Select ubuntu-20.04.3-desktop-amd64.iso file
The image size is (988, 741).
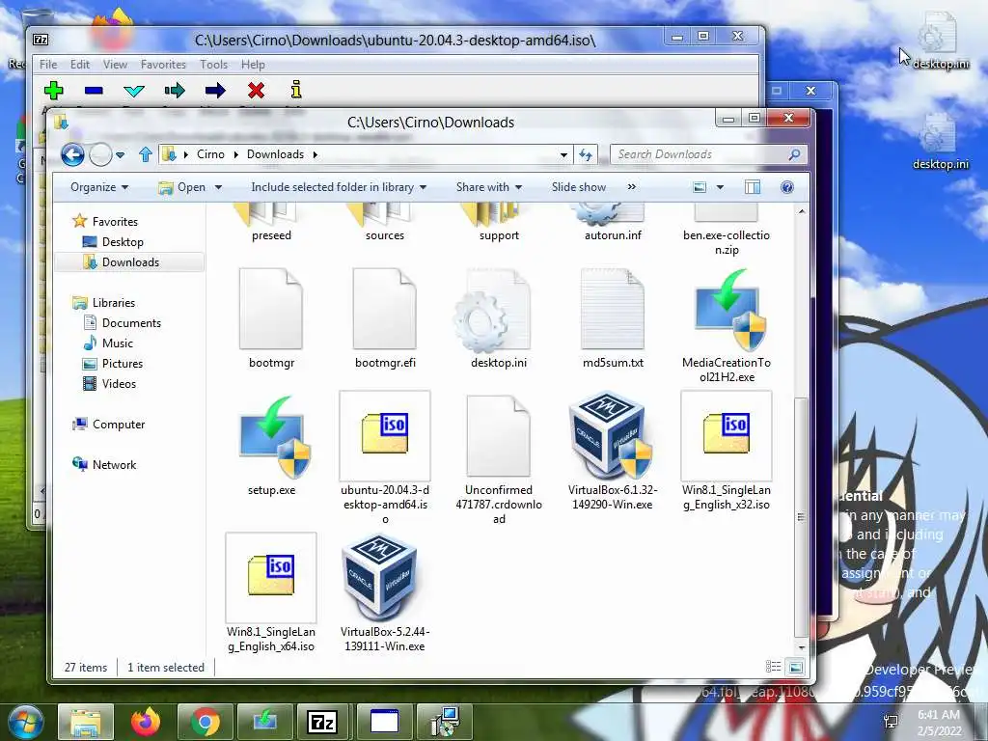pos(385,458)
